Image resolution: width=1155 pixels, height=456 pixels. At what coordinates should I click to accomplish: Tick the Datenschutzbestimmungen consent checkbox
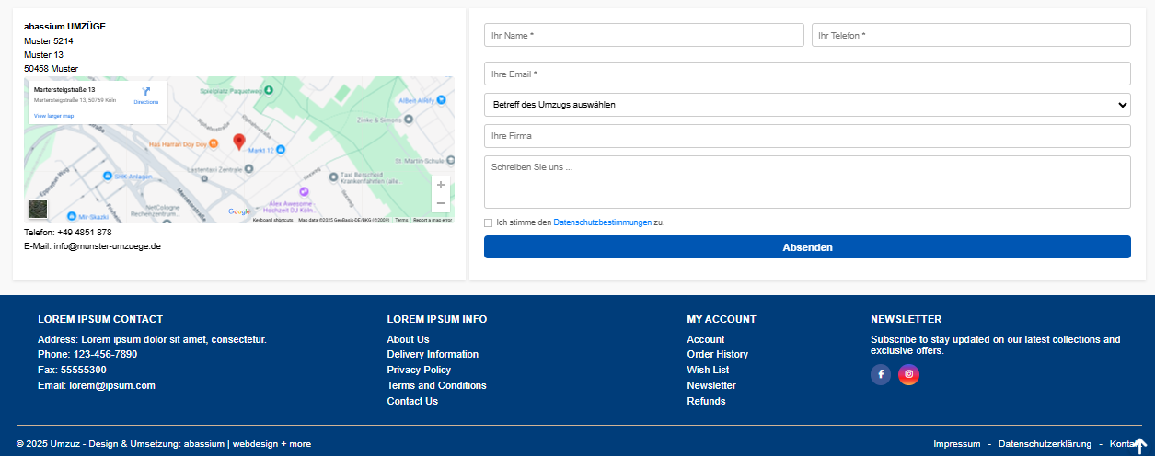[x=489, y=222]
